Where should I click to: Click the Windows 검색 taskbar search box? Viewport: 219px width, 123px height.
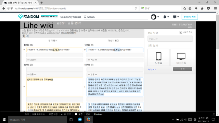click(38, 120)
